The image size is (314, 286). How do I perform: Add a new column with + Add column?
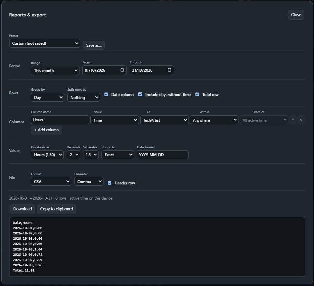(46, 130)
